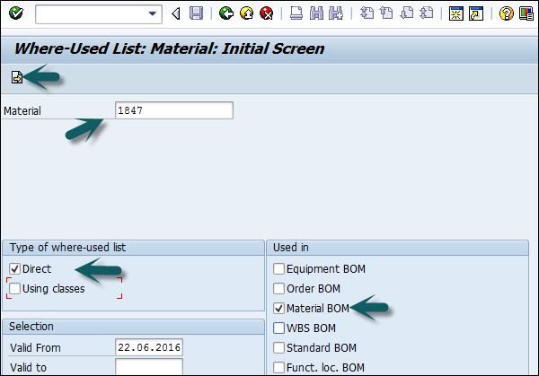The image size is (539, 376).
Task: Check the Equipment BOM checkbox
Action: coord(278,268)
